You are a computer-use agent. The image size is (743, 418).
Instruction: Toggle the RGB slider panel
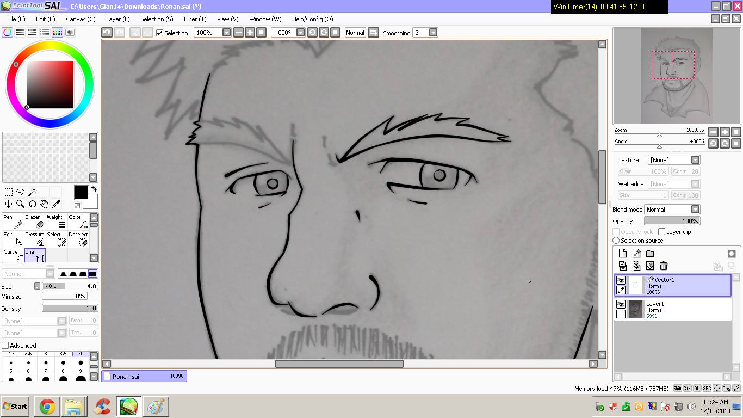click(x=20, y=33)
